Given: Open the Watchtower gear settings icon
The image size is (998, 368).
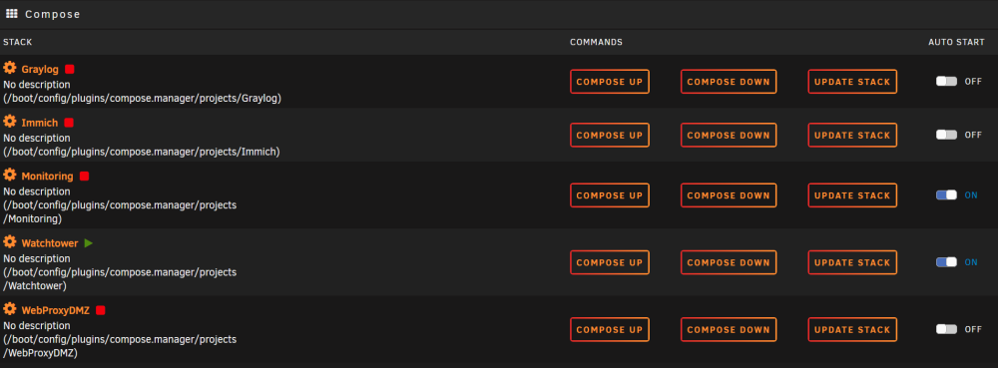Looking at the screenshot, I should coord(10,242).
